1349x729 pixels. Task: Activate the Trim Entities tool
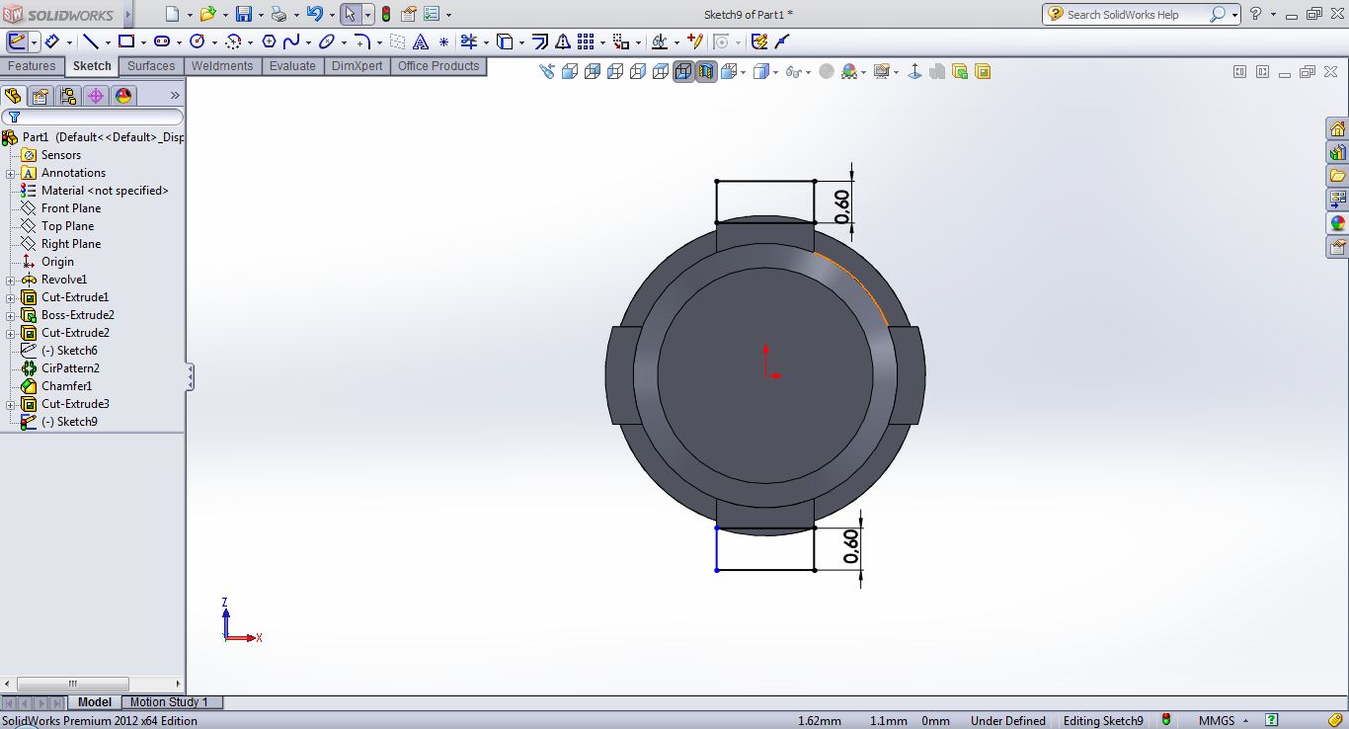[468, 41]
